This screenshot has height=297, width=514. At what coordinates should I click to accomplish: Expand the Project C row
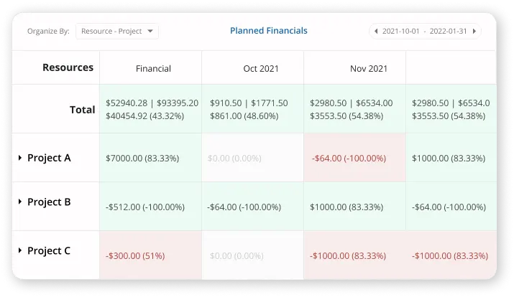(21, 251)
